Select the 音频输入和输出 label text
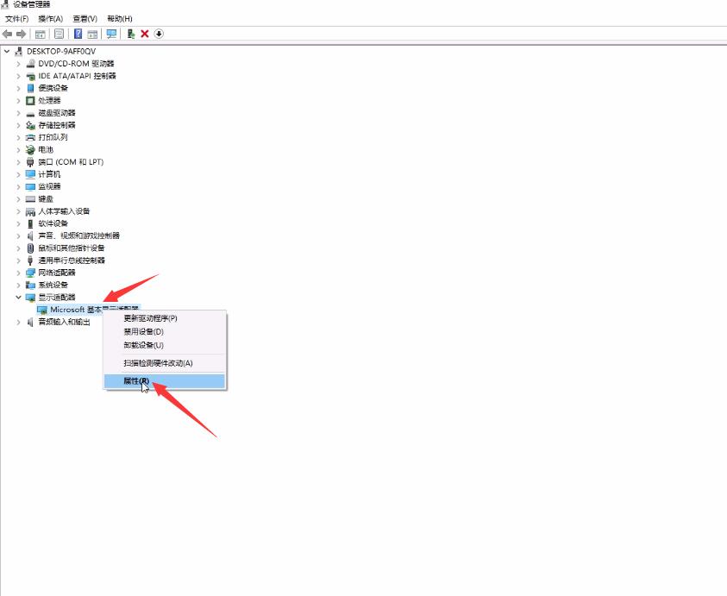The image size is (727, 596). [x=64, y=322]
